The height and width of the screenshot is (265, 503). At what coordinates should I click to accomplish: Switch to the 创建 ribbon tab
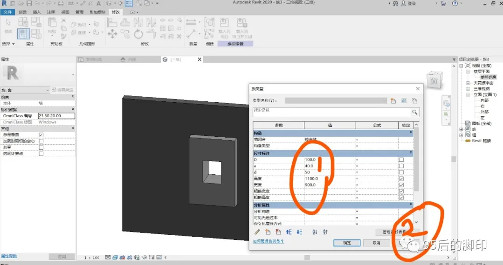click(22, 12)
